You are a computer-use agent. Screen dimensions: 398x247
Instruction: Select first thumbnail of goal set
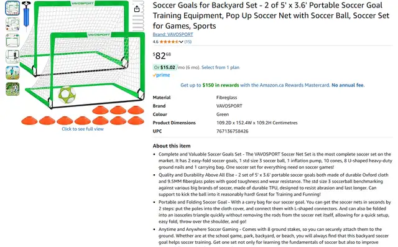click(x=12, y=8)
